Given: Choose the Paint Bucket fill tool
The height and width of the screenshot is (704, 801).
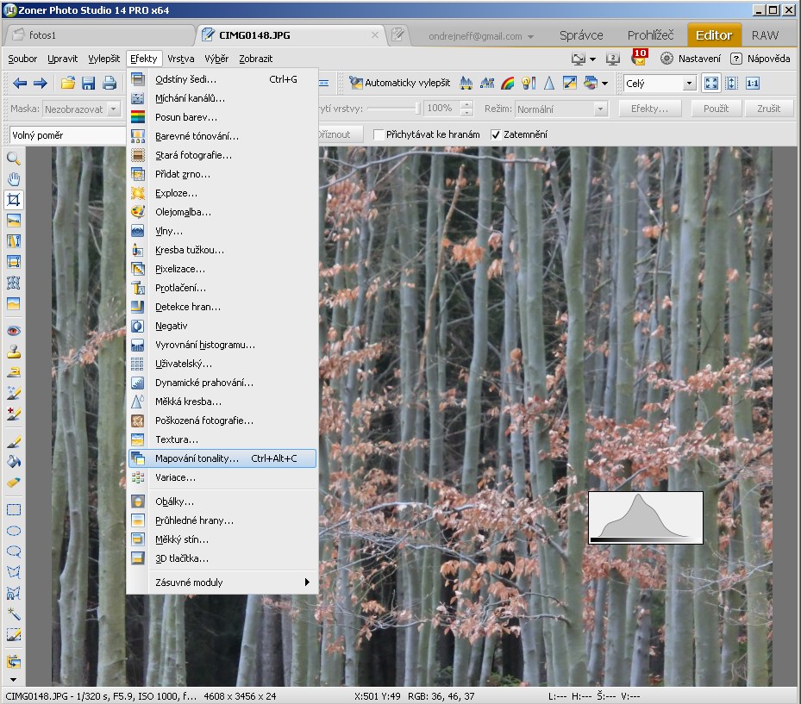Looking at the screenshot, I should pyautogui.click(x=13, y=462).
